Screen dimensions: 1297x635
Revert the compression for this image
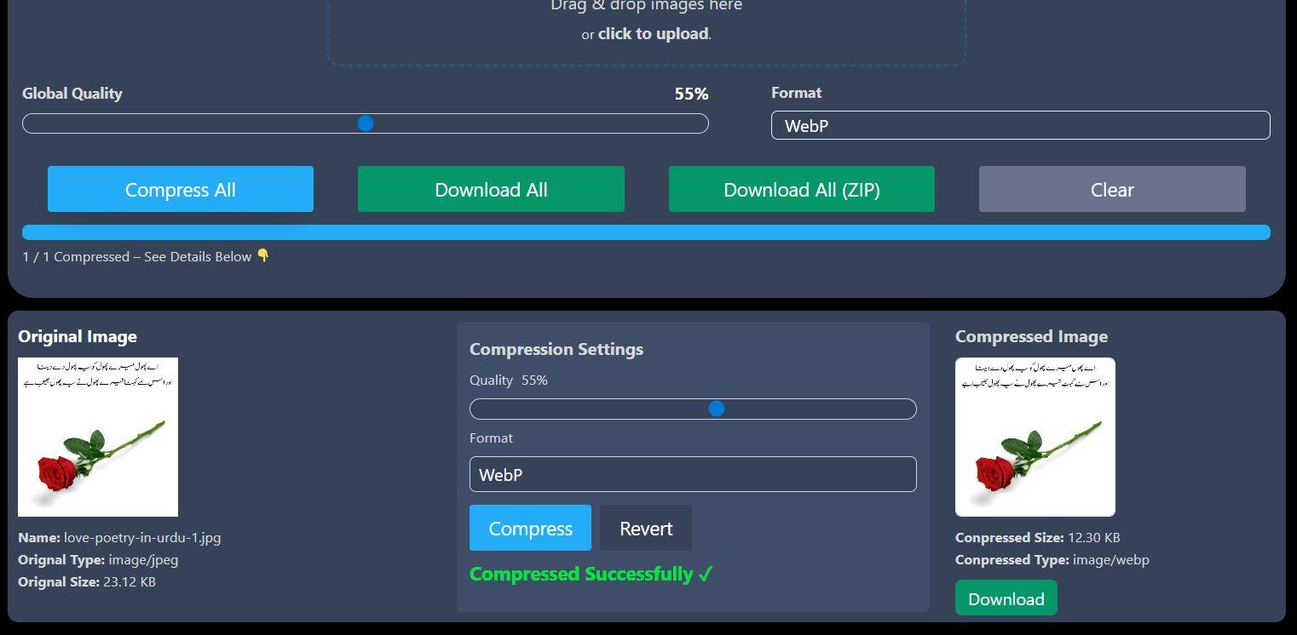645,528
